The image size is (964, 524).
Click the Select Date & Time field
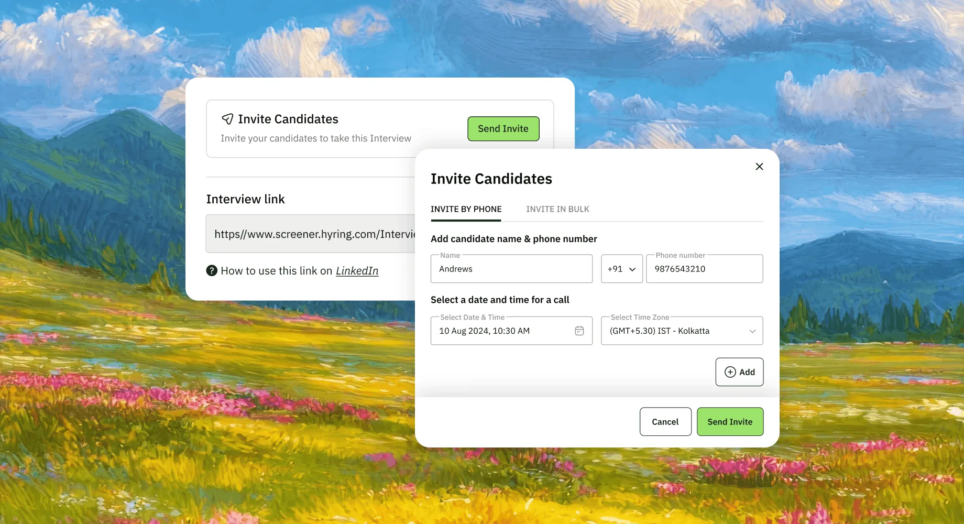511,331
